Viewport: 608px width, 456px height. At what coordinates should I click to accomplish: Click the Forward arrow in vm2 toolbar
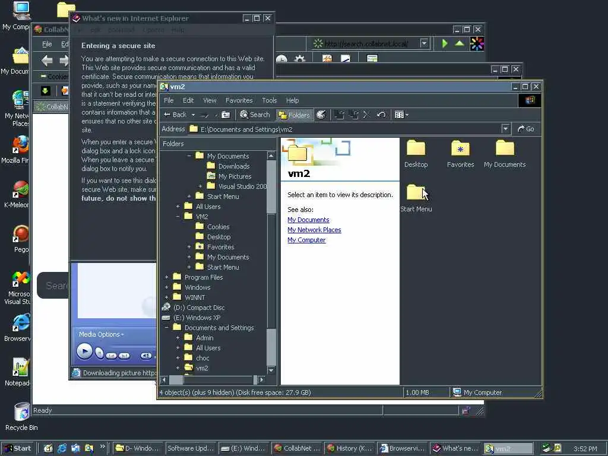pos(204,115)
